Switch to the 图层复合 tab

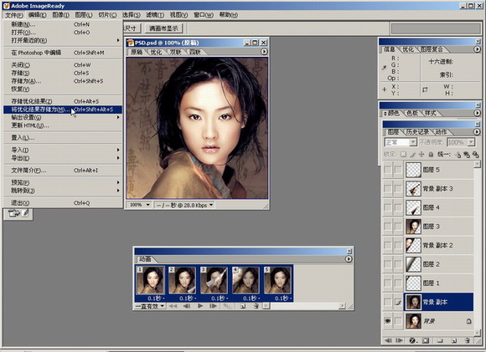[x=432, y=49]
